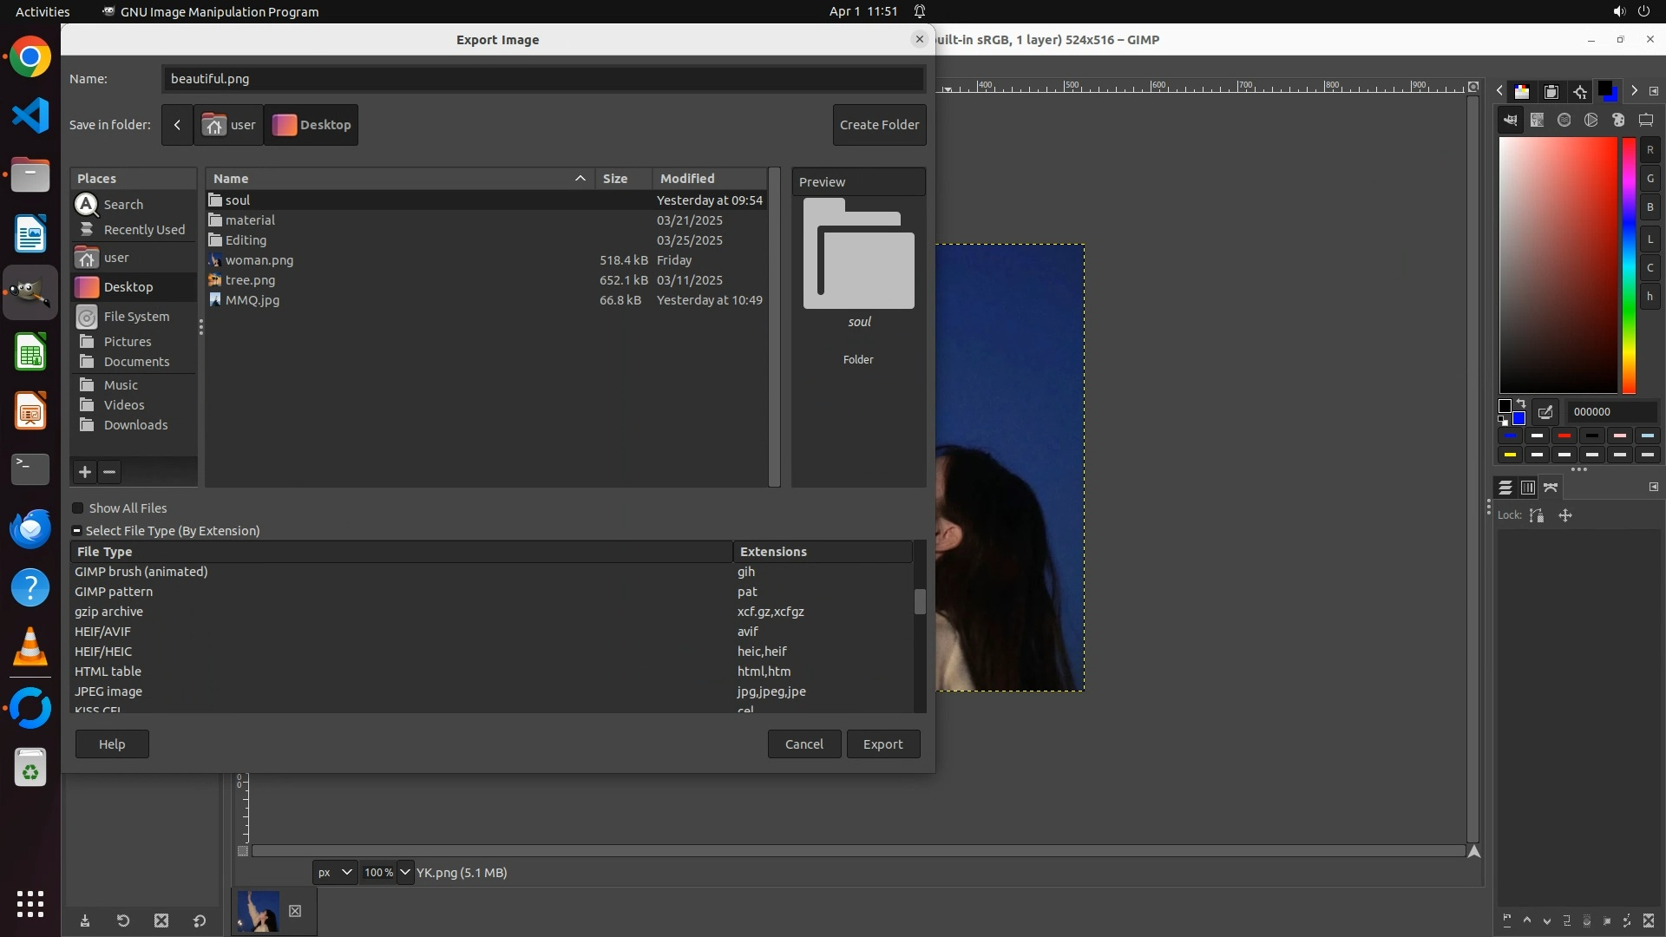Click the red color history swatch
1666x937 pixels.
pyautogui.click(x=1564, y=436)
